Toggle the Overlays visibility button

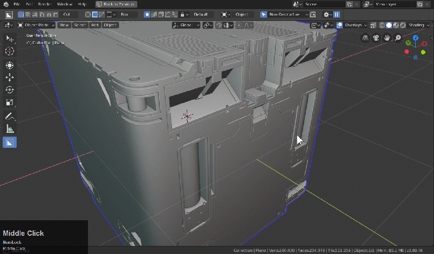click(340, 25)
